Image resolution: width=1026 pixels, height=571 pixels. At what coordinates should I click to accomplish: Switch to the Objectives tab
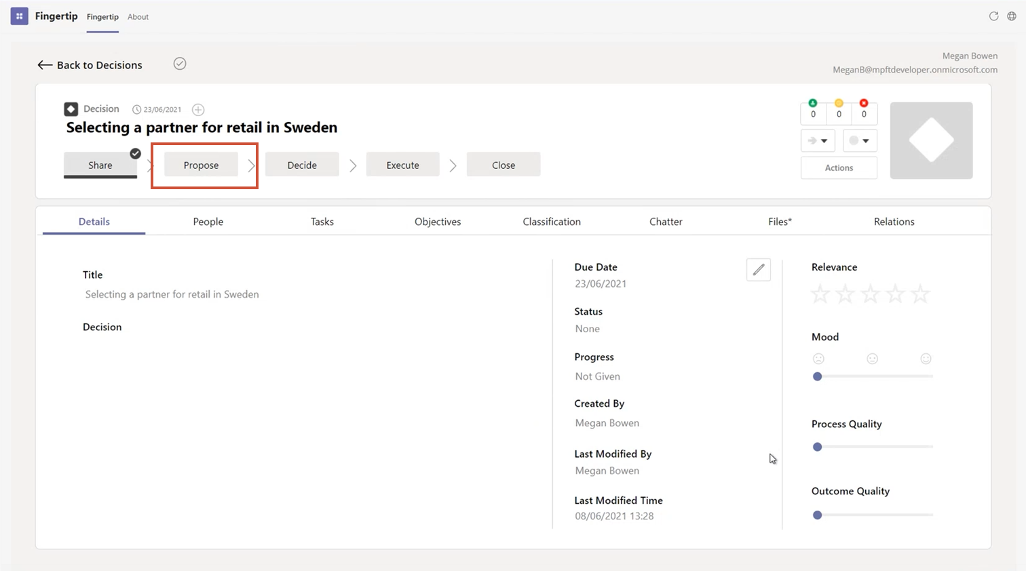point(438,222)
